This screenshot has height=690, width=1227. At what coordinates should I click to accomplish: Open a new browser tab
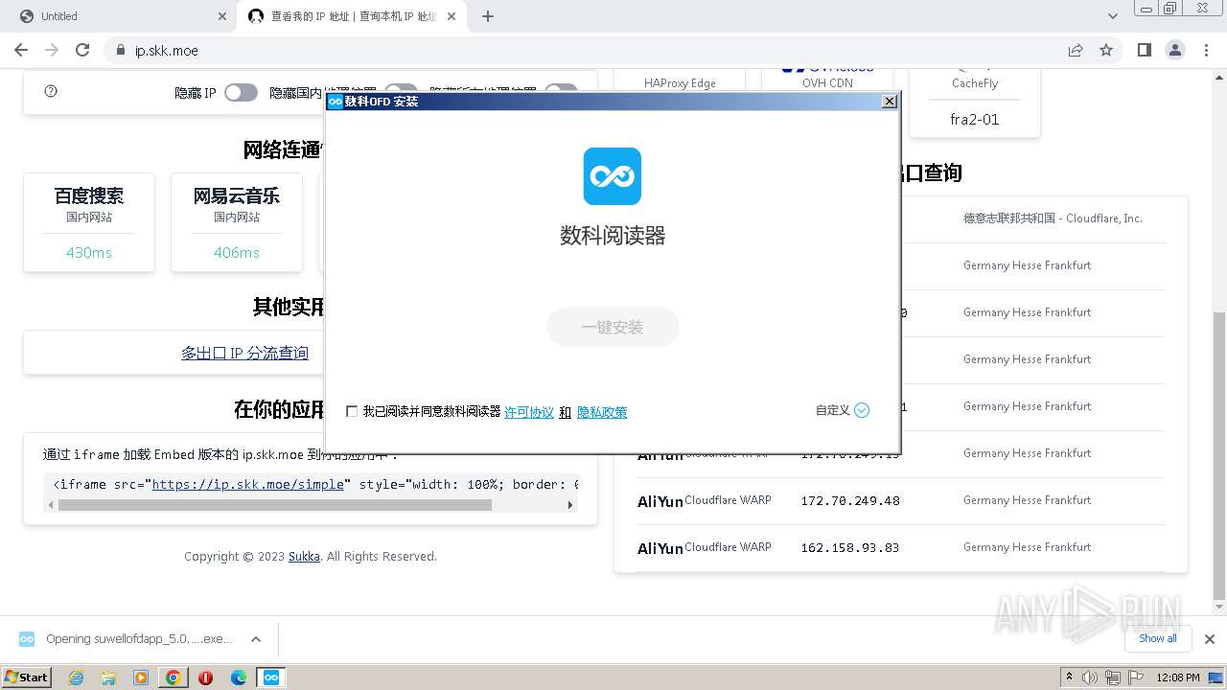pos(488,16)
